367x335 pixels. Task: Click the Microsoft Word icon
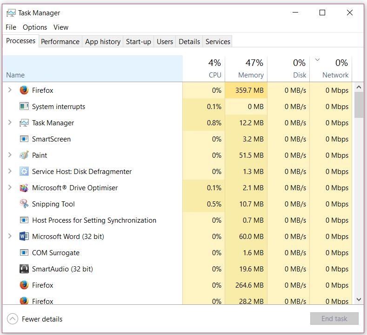24,236
